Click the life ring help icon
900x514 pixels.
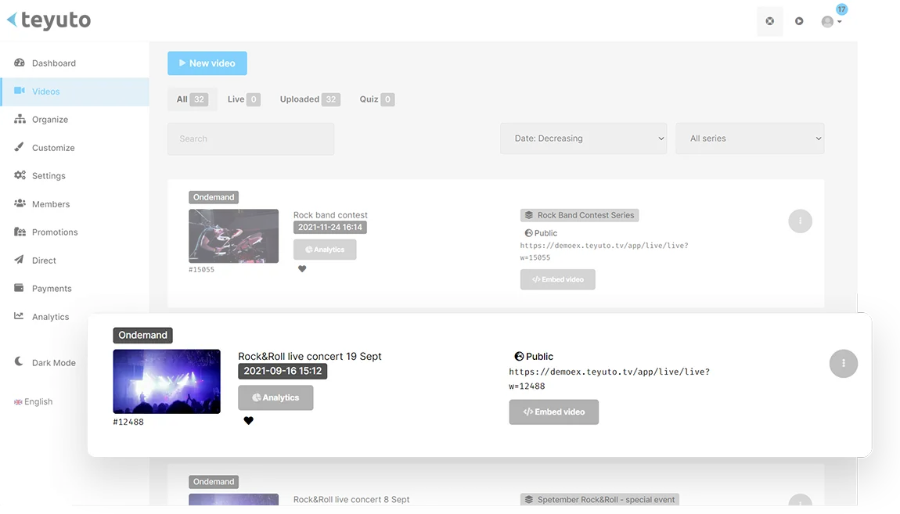[769, 21]
